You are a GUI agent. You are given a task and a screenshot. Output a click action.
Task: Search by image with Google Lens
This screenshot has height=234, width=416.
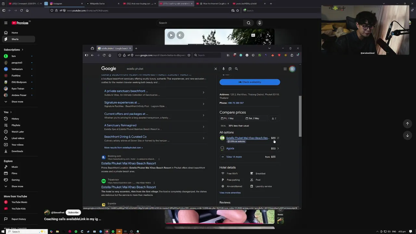pos(230,69)
